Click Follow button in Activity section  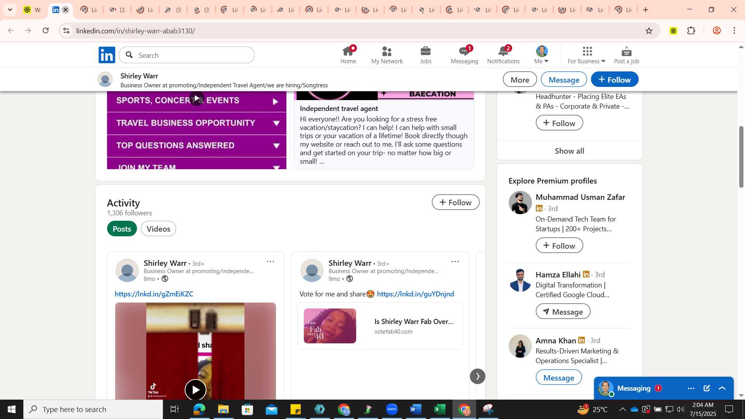pos(456,202)
